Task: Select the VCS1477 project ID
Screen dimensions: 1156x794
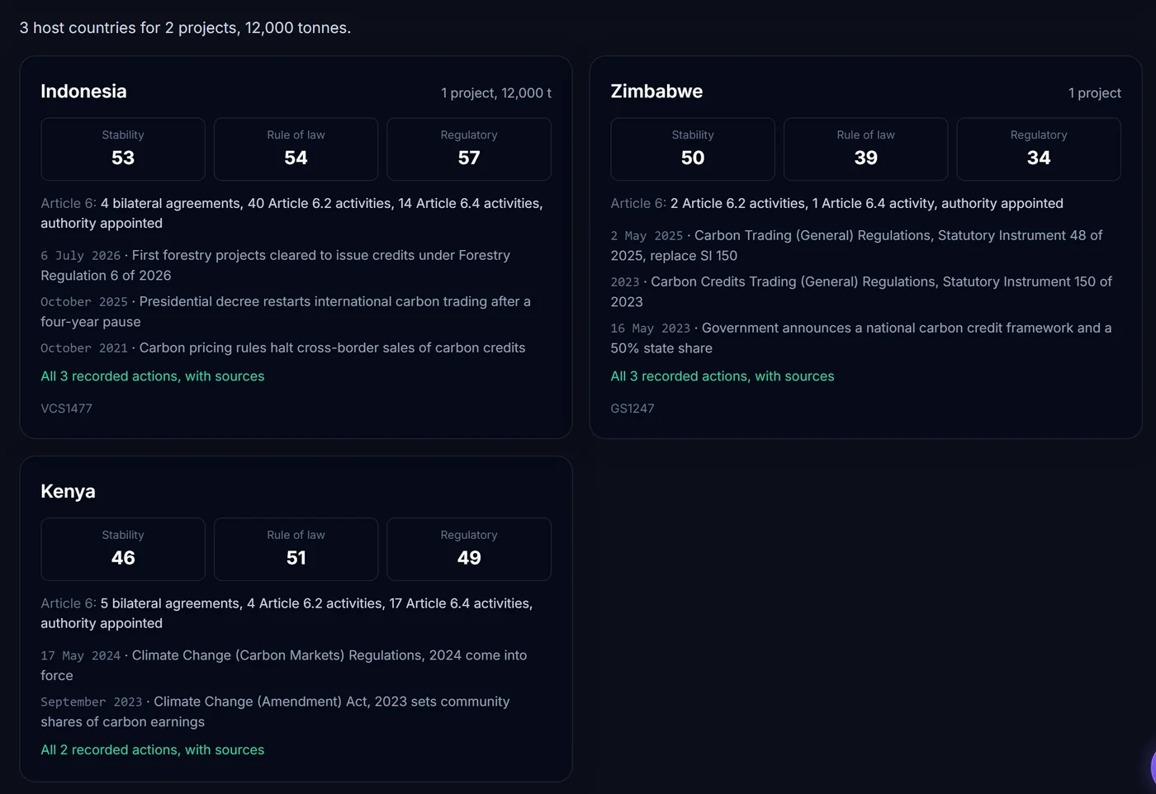Action: coord(66,409)
